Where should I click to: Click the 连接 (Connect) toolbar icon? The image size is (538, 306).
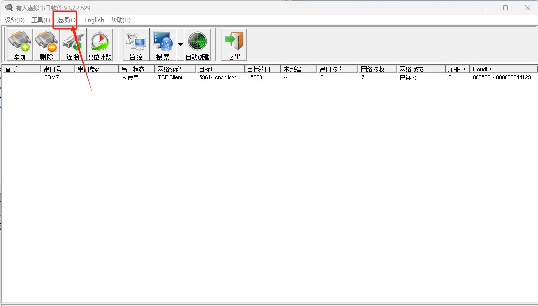(73, 45)
